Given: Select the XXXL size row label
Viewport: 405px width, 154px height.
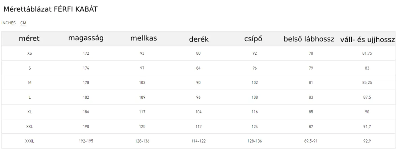Looking at the screenshot, I should (x=29, y=141).
